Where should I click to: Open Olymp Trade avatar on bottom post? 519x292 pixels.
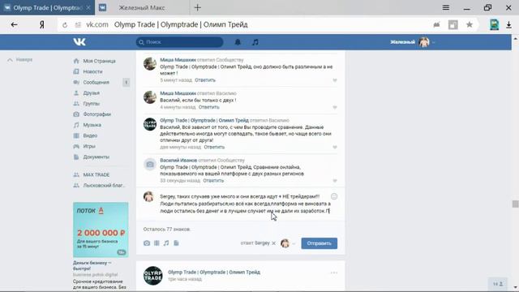pos(153,276)
